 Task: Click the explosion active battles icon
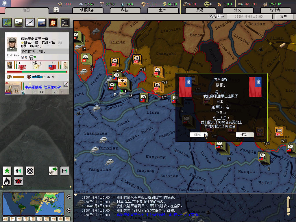53,22
